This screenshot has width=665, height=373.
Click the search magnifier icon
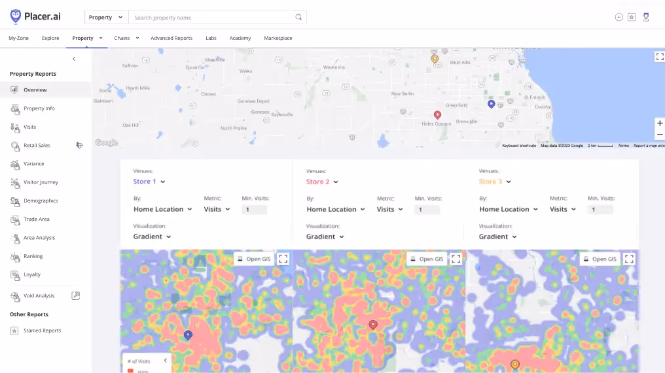pos(298,18)
